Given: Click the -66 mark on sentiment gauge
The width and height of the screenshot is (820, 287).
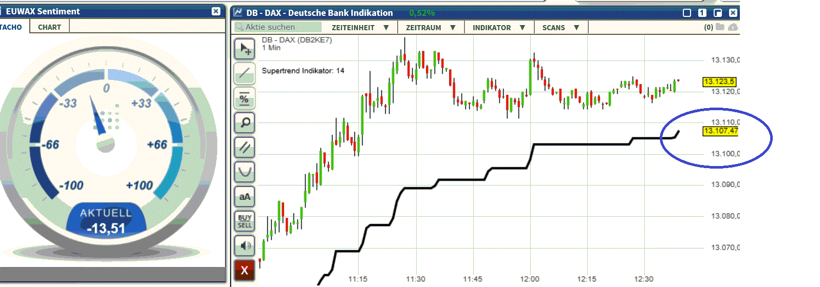Looking at the screenshot, I should click(50, 145).
